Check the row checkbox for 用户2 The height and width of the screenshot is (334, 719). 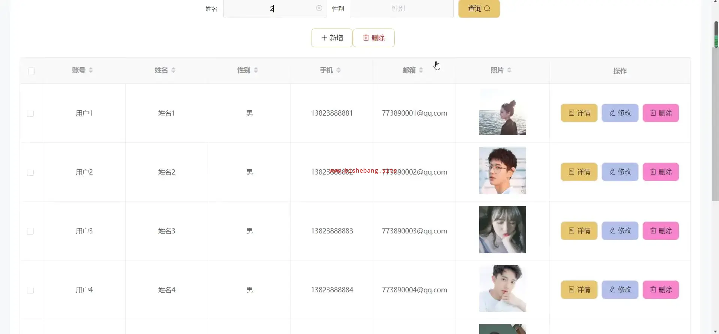pos(30,172)
